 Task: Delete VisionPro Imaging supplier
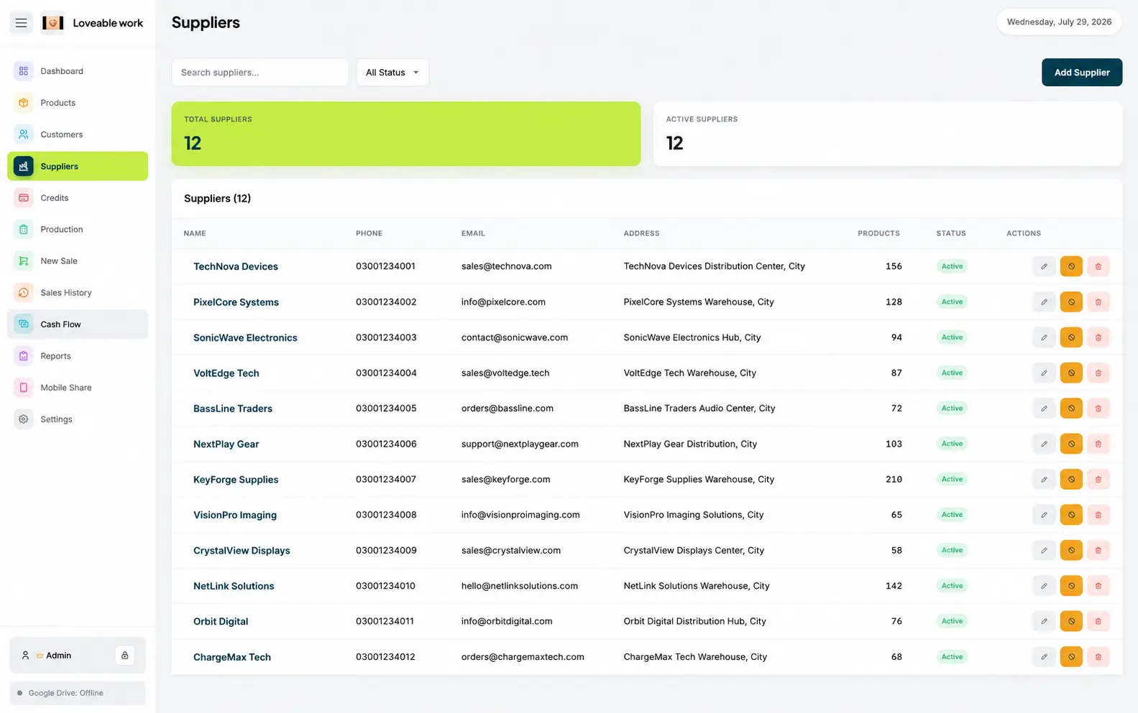click(1098, 515)
